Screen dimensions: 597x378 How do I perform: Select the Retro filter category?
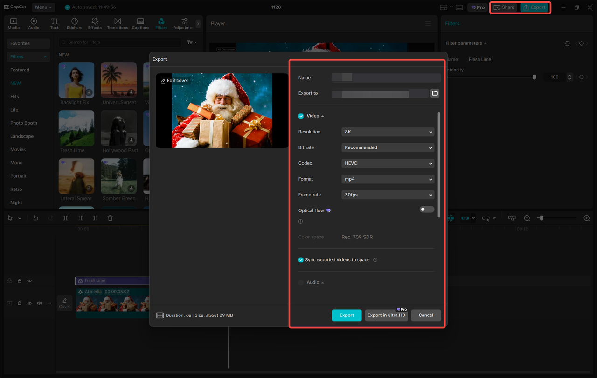point(16,189)
